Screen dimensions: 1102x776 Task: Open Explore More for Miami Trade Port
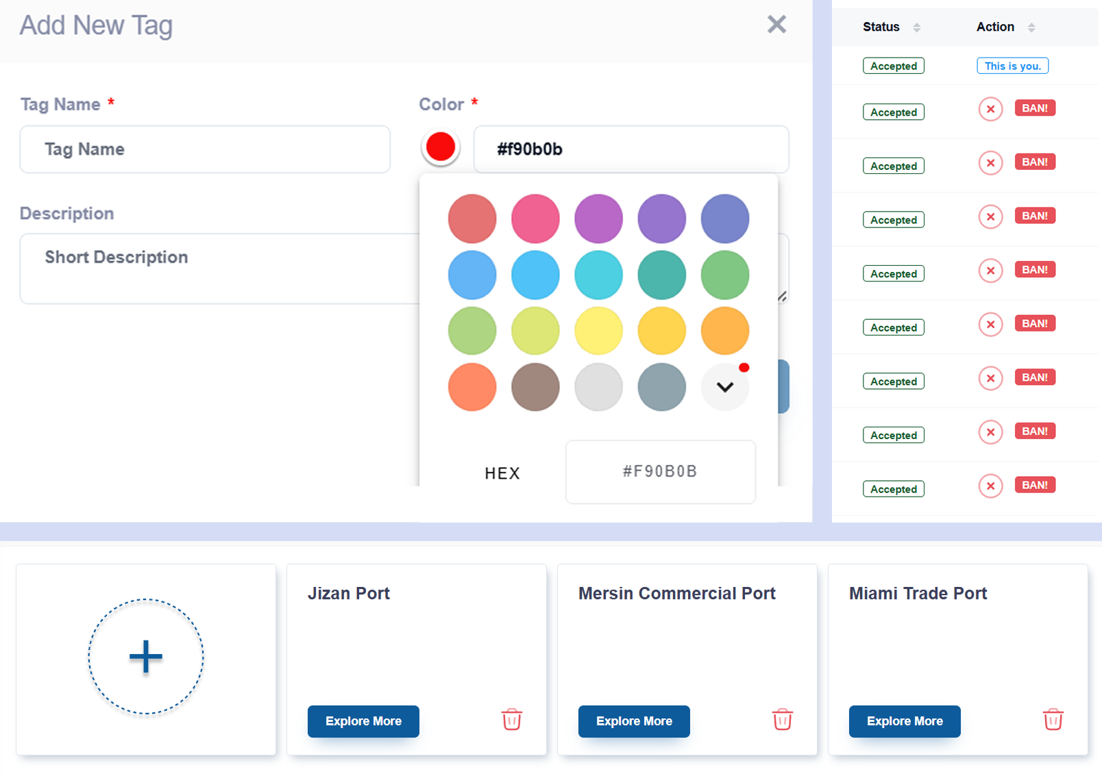pyautogui.click(x=904, y=721)
